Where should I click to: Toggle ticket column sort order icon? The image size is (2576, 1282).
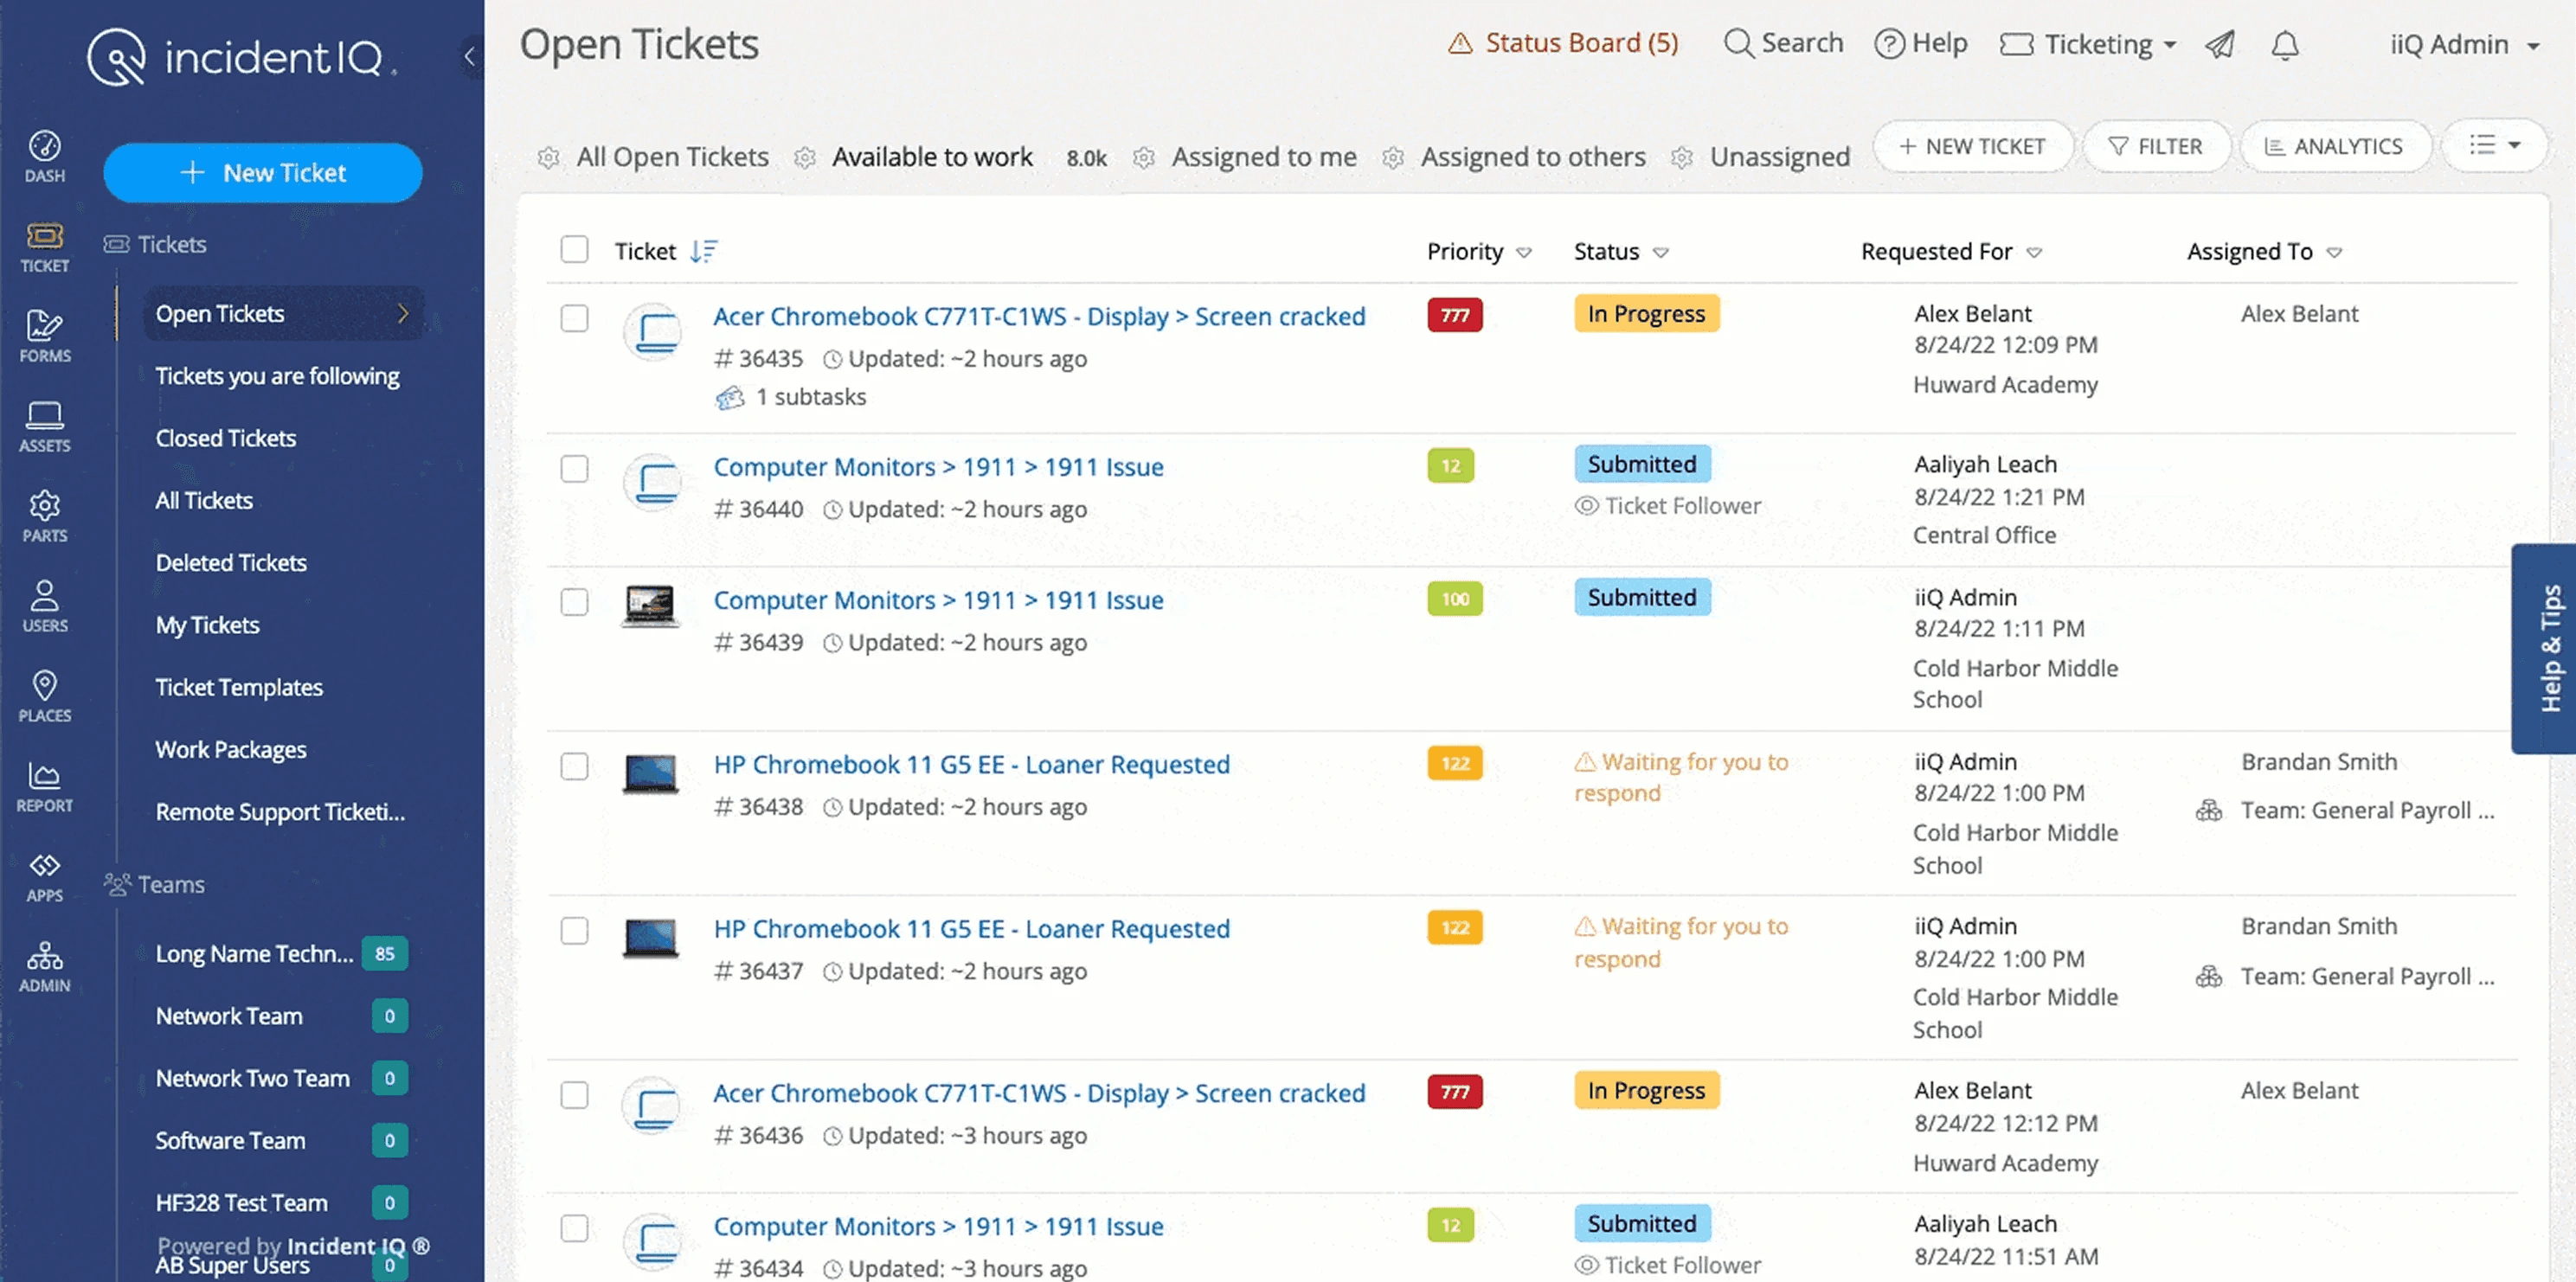click(703, 251)
